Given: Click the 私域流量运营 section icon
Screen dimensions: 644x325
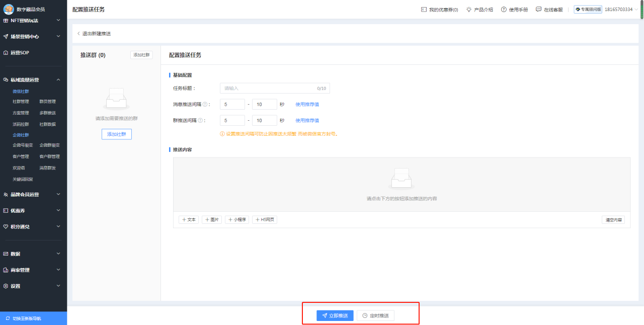Looking at the screenshot, I should coord(6,79).
